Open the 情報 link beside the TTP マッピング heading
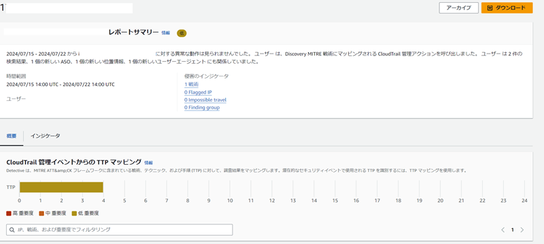The image size is (544, 244). (x=148, y=163)
